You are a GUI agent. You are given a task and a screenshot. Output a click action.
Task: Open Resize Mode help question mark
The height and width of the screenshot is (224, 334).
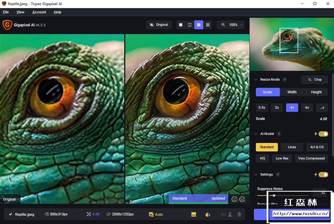(284, 80)
